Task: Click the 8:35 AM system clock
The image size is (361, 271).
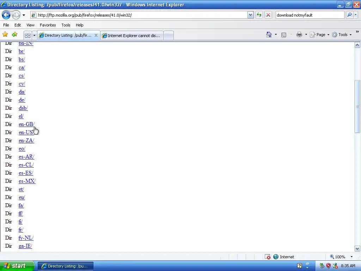Action: 348,266
